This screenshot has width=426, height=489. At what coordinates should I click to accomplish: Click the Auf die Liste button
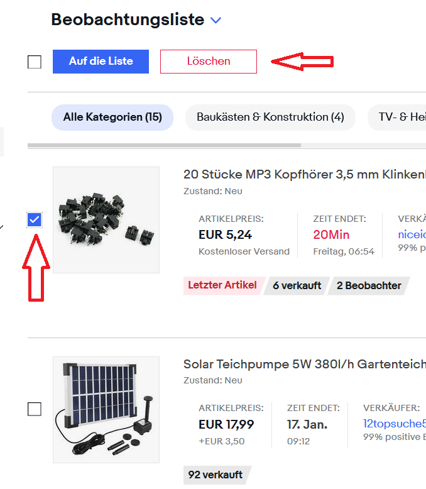101,62
